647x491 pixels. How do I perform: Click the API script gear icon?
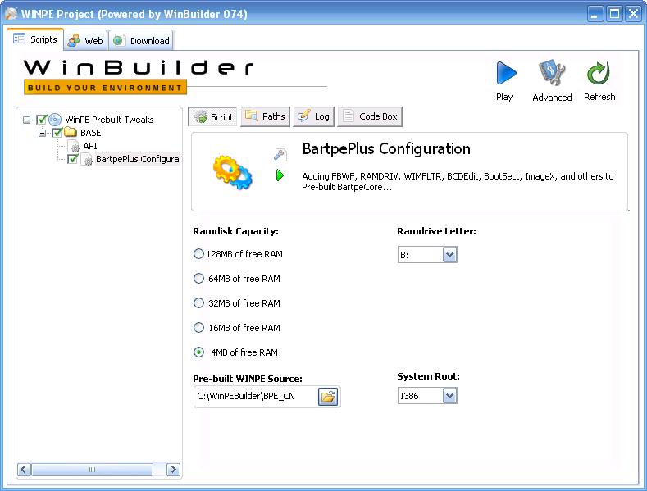tap(75, 147)
